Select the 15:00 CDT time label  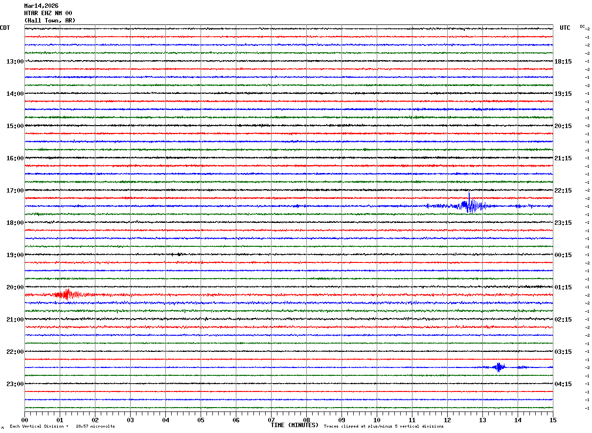click(15, 126)
